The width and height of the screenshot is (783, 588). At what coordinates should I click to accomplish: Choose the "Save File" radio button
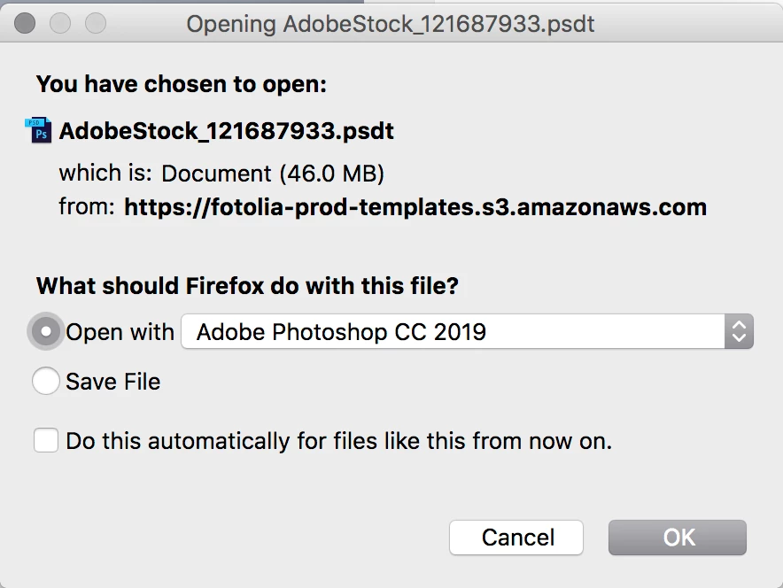[x=47, y=382]
